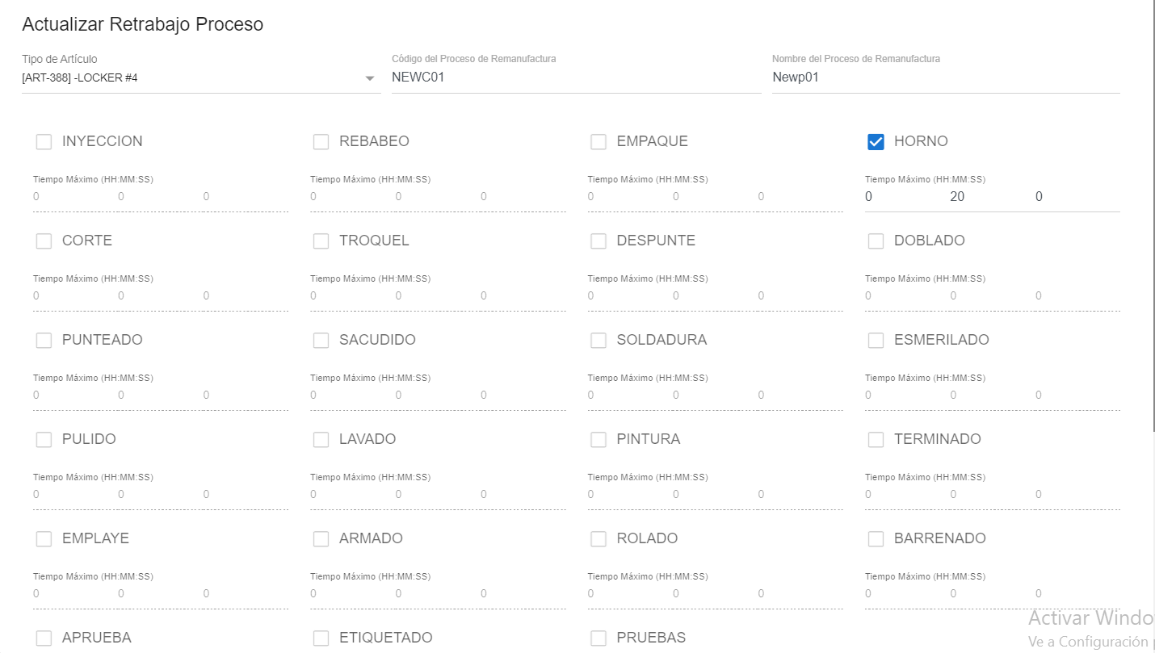Check the DOBLADO process checkbox

click(x=876, y=241)
